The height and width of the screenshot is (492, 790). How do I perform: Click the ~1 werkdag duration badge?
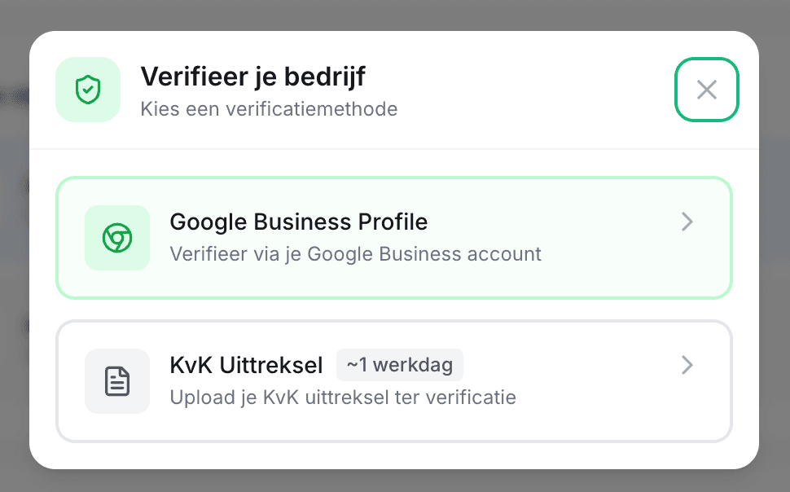[400, 365]
